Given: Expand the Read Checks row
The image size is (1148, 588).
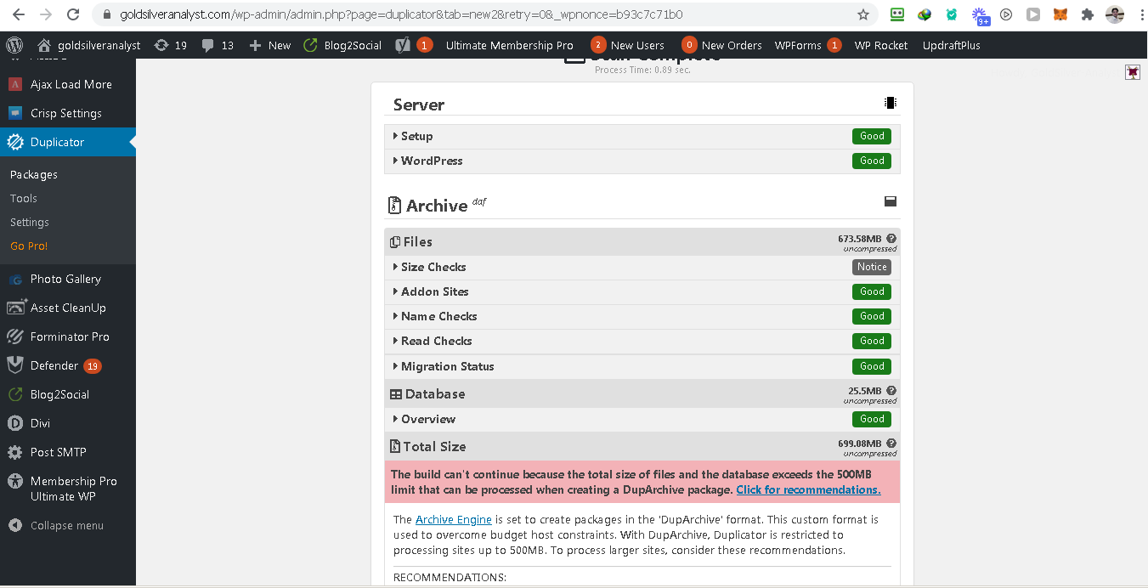Looking at the screenshot, I should point(642,341).
